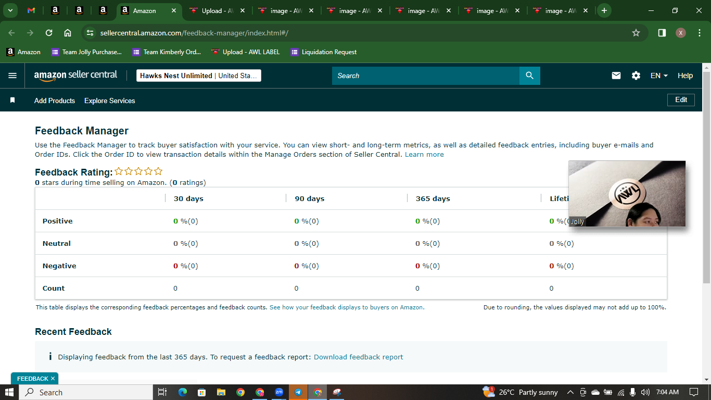
Task: Click the Edit button
Action: 681,99
